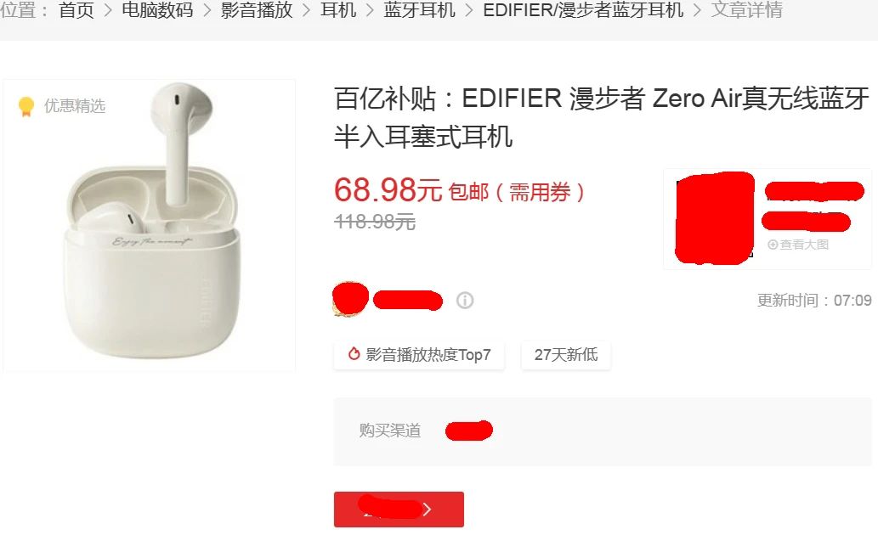Go to 首页 breadcrumb

click(x=76, y=9)
